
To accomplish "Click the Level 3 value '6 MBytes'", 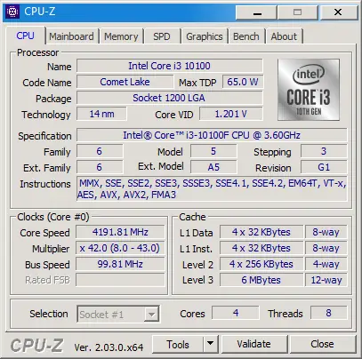I will 261,280.
